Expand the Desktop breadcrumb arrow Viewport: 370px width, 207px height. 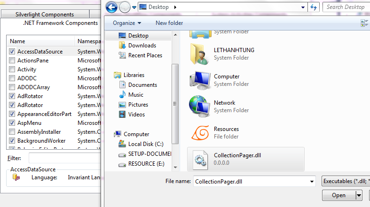(x=175, y=7)
